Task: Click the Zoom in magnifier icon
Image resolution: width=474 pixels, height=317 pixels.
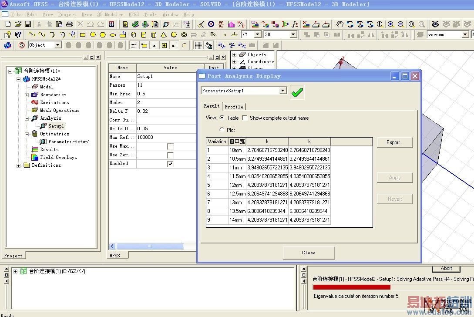Action: coord(390,24)
